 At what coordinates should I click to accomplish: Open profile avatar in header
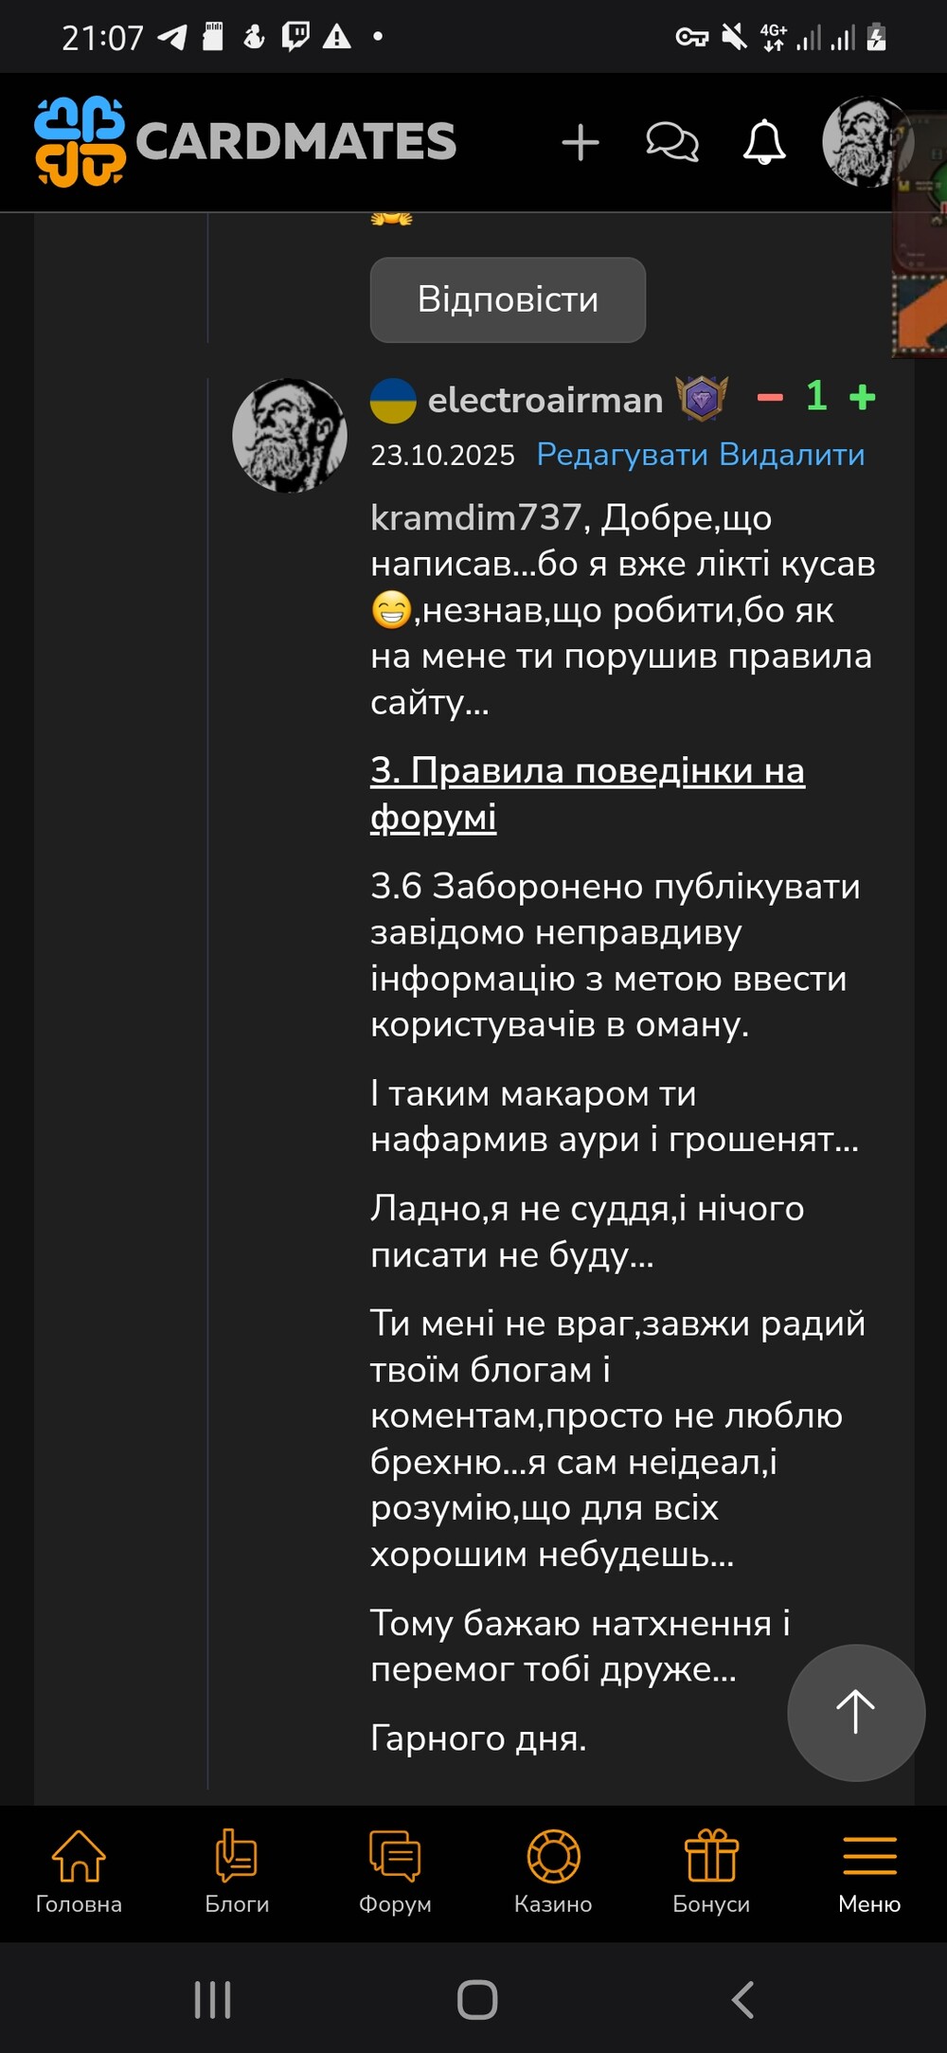point(863,142)
